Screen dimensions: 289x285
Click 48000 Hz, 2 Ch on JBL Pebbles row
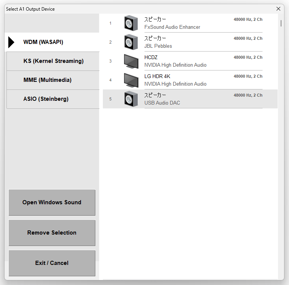248,38
